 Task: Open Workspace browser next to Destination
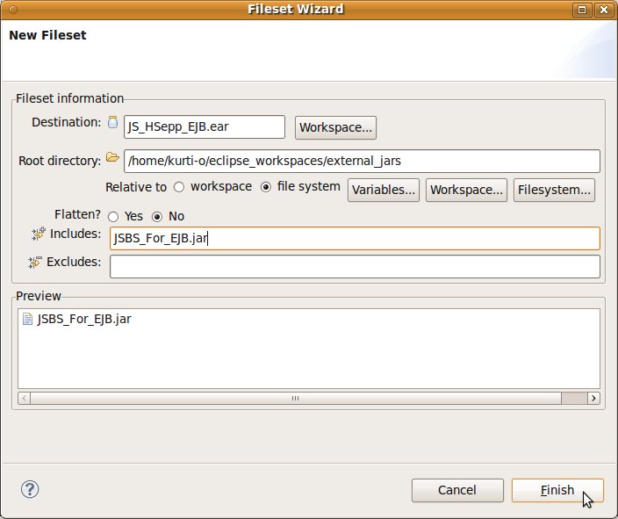point(336,127)
